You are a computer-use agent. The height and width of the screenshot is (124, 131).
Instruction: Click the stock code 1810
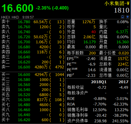(122, 10)
